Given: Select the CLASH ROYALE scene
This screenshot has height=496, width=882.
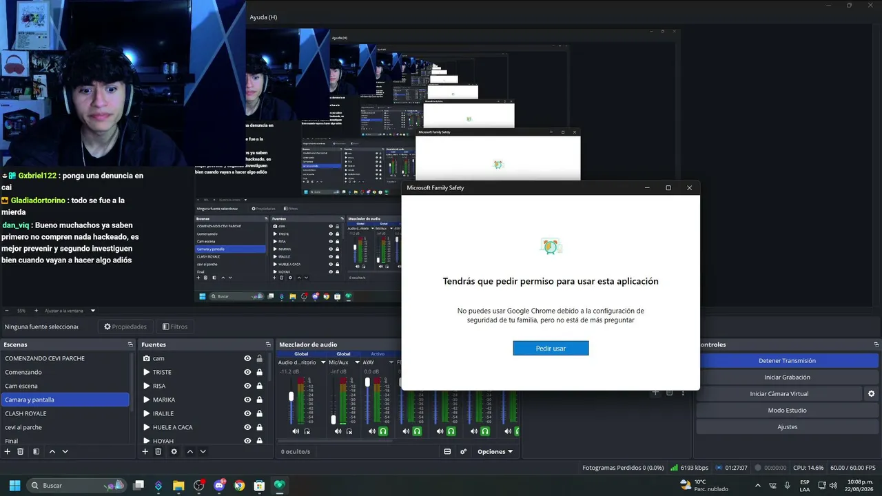Looking at the screenshot, I should [x=65, y=413].
